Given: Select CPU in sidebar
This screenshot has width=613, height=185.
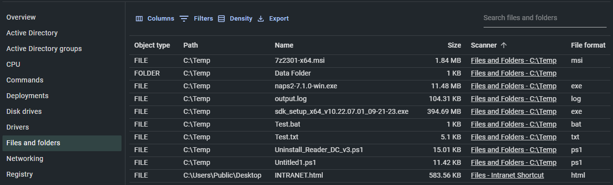Looking at the screenshot, I should [13, 64].
